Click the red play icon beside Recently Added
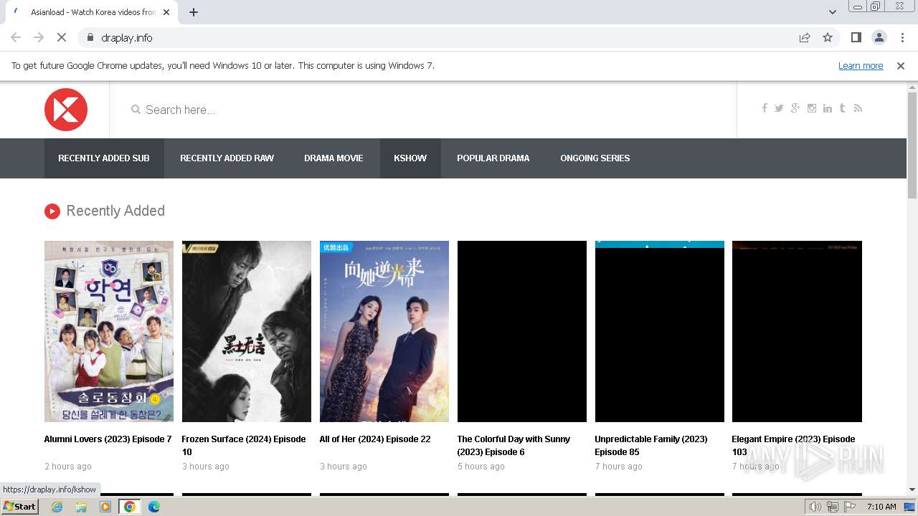Screen dimensions: 918x516 tap(52, 211)
